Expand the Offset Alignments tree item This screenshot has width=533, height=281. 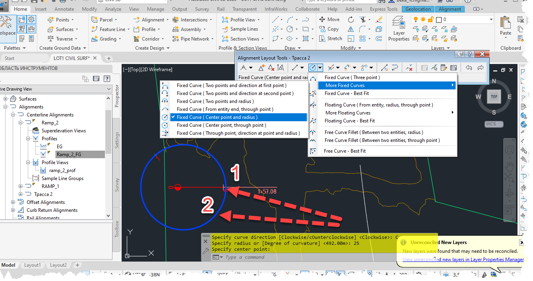(13, 202)
